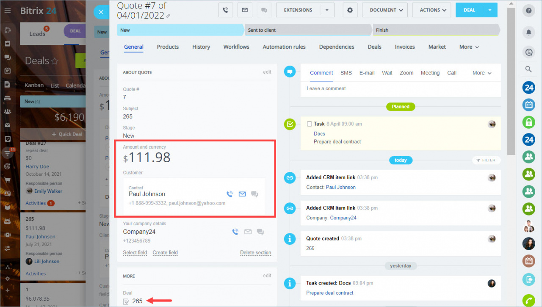The height and width of the screenshot is (307, 542).
Task: Select the New stage on progress bar
Action: 181,30
